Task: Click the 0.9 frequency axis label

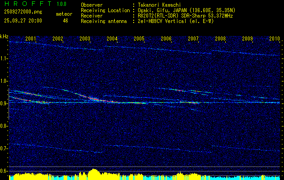Action: (x=4, y=103)
